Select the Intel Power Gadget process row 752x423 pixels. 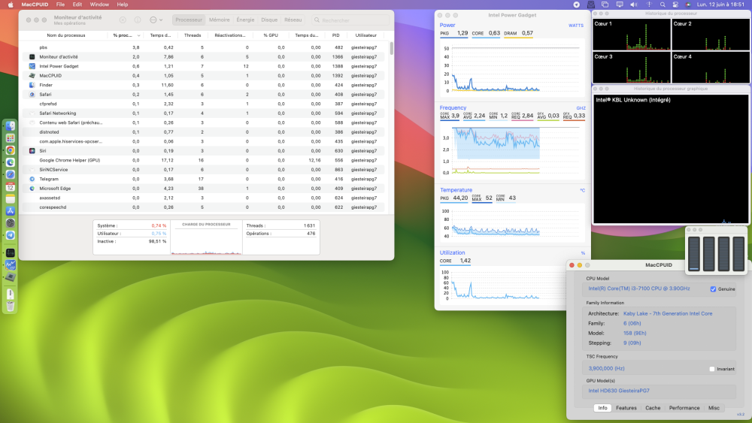pos(204,66)
